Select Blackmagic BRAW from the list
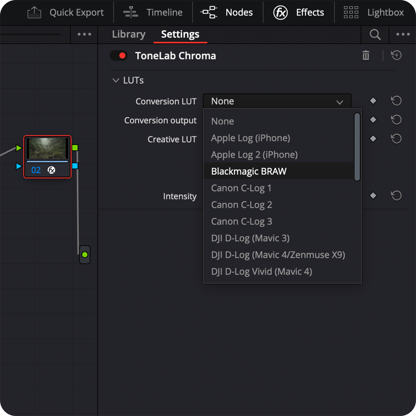Screen dimensions: 416x416 pyautogui.click(x=249, y=171)
